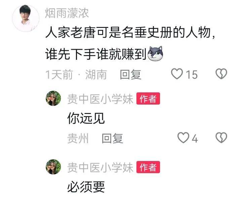This screenshot has width=242, height=199.
Task: Open 贵中医小学妹 username above 必须要
Action: click(x=100, y=167)
